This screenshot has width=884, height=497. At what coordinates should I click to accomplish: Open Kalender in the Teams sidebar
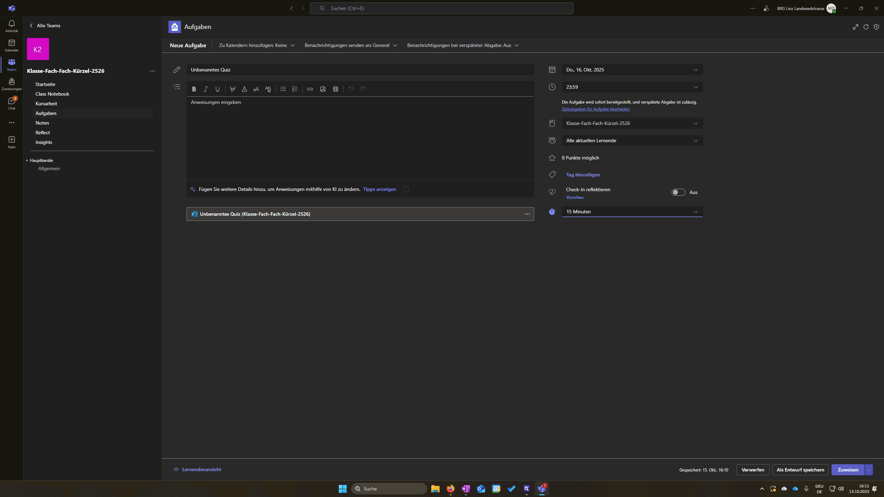(12, 46)
